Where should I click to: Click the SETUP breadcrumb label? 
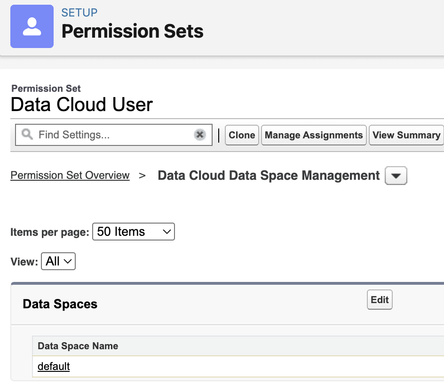pyautogui.click(x=79, y=12)
